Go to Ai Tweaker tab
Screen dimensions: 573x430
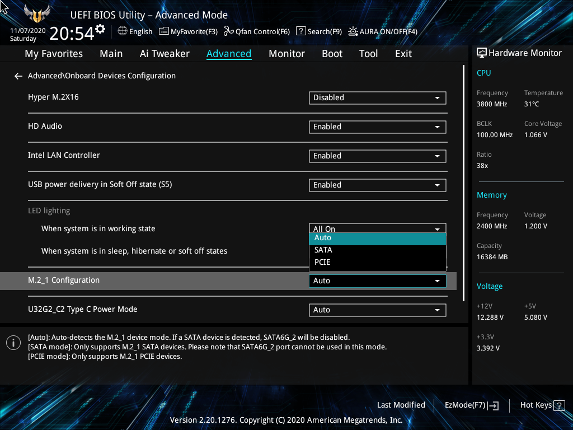pos(165,54)
